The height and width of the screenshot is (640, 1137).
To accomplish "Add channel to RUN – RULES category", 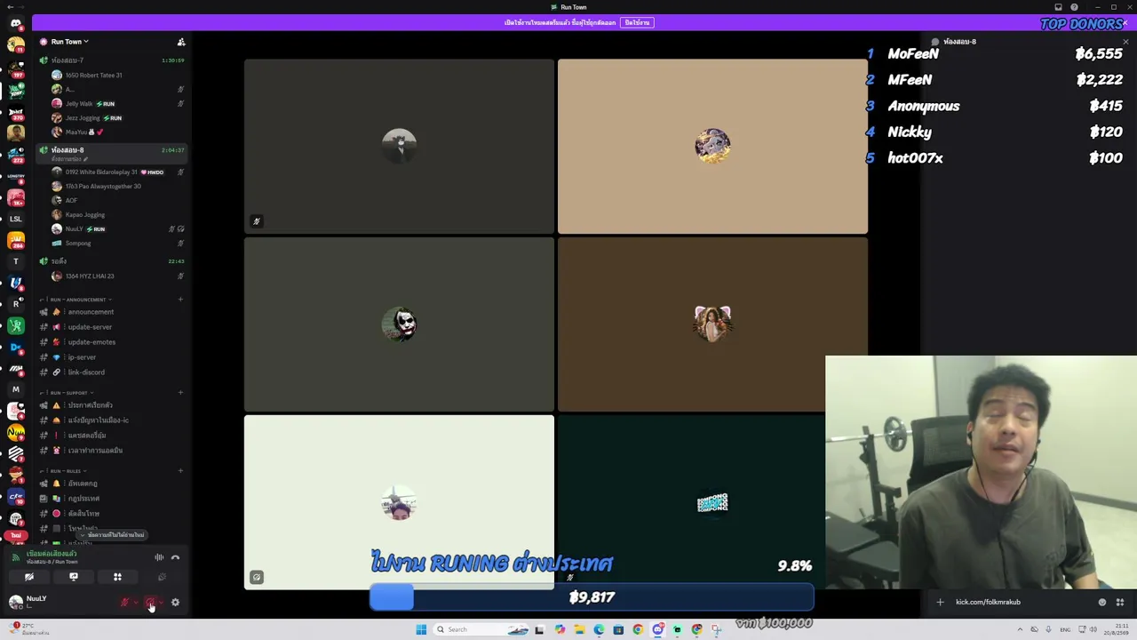I will (180, 471).
